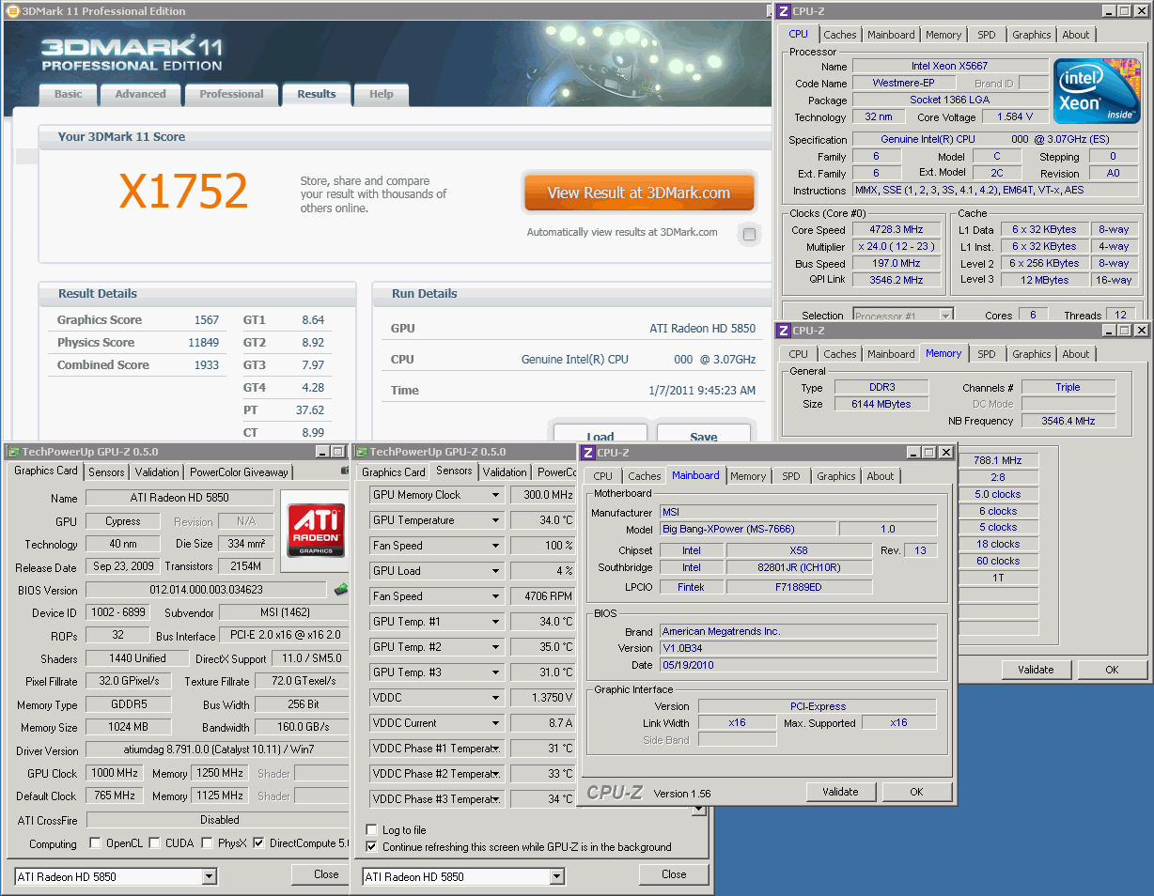Click the Specification field Genuine Intel(R) CPU
The image size is (1154, 896).
click(995, 139)
